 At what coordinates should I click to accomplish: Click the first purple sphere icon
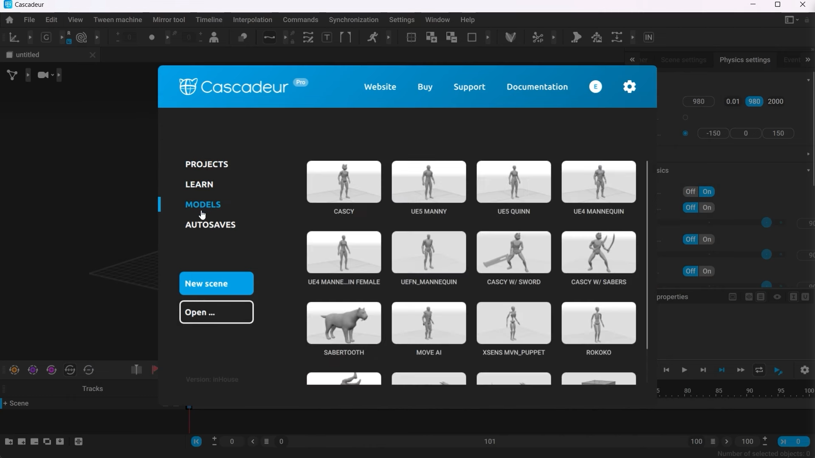33,370
